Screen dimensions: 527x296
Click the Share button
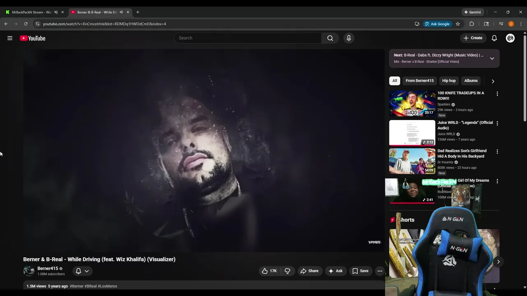[x=309, y=271]
